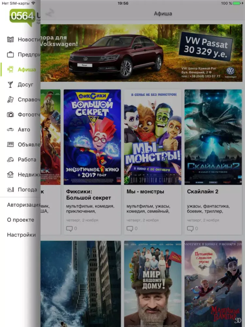Select the Афиша menu item

click(x=20, y=69)
